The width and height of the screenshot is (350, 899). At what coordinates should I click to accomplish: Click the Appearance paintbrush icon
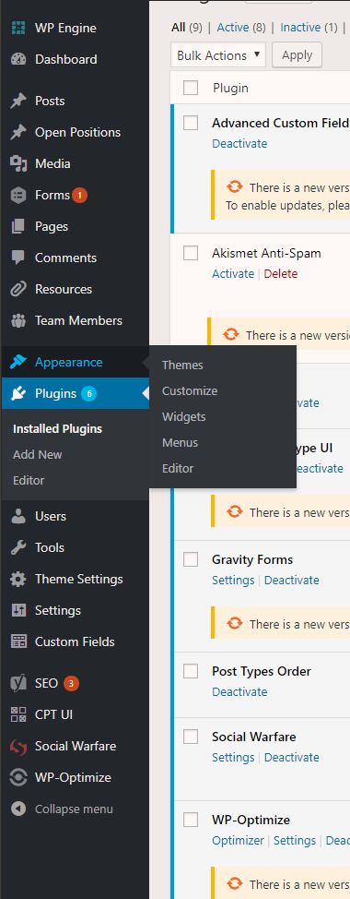coord(18,363)
